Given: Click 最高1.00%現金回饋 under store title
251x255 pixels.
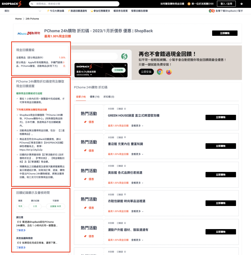Looking at the screenshot, I should [58, 36].
